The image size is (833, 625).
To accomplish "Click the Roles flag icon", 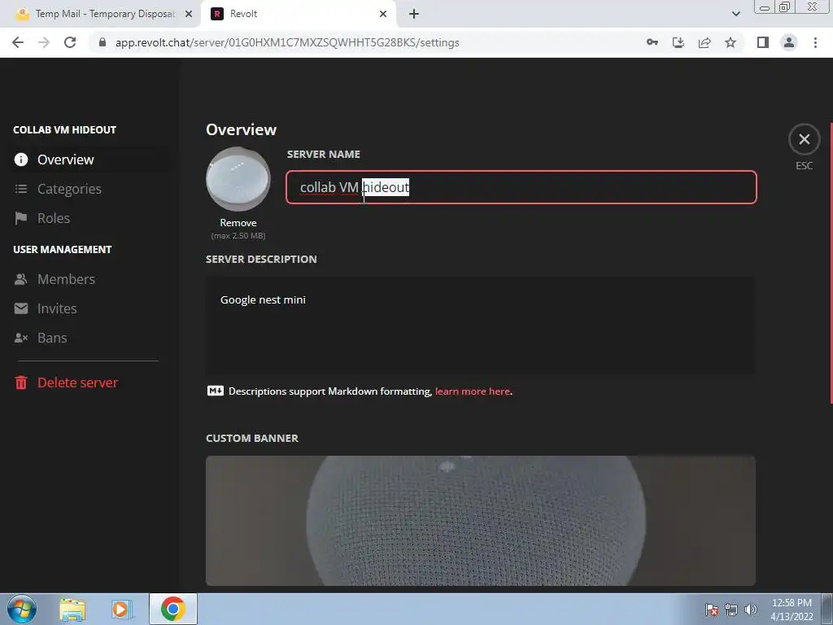I will click(20, 218).
